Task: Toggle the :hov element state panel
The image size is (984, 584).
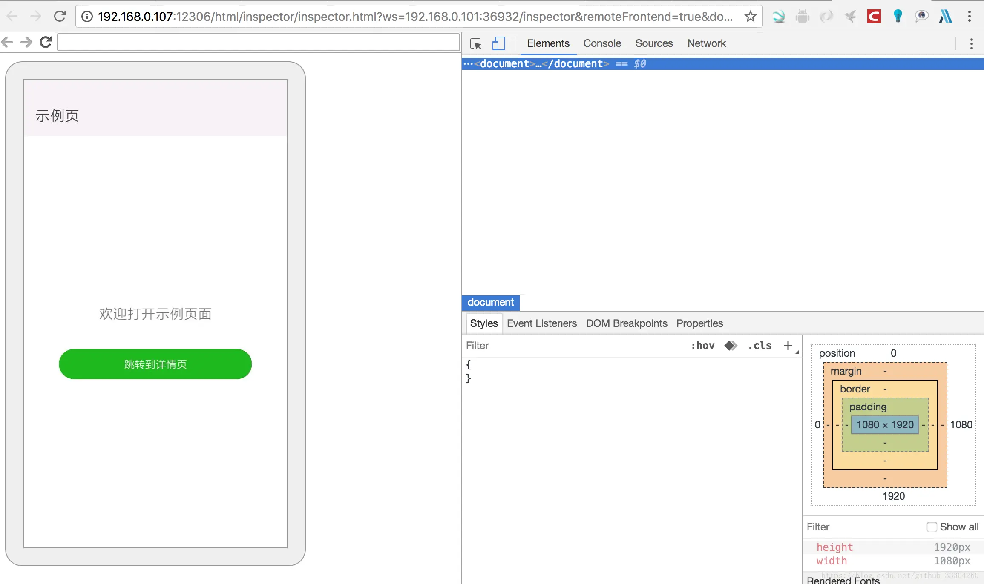Action: coord(702,346)
